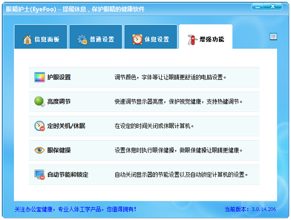Viewport: 291px width, 220px height.
Task: Click the house icon on 信息面板
Action: point(27,40)
